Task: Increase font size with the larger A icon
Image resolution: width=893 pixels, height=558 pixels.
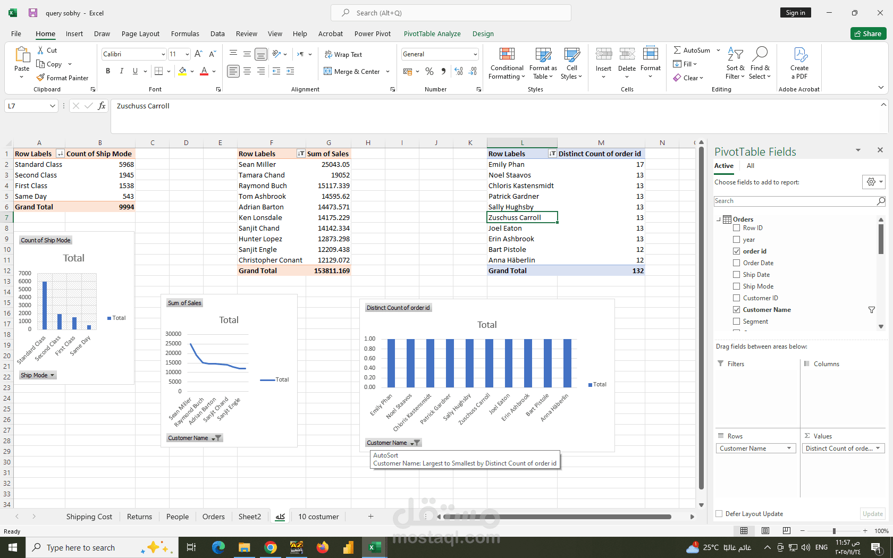Action: click(198, 54)
